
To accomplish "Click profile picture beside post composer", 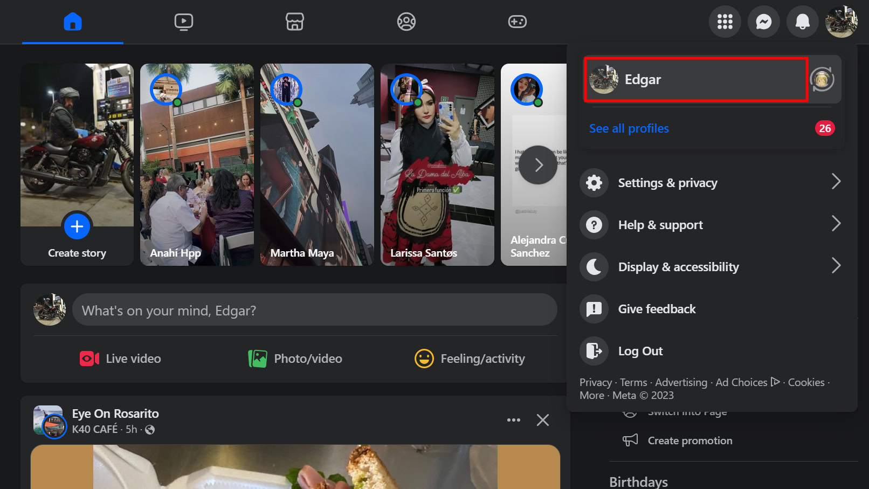I will point(50,309).
